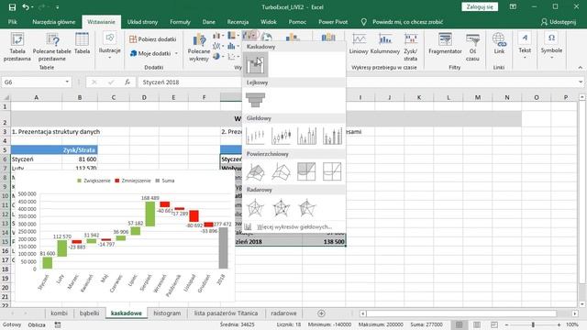Select cell containing 81 600
The height and width of the screenshot is (330, 587).
coord(80,159)
